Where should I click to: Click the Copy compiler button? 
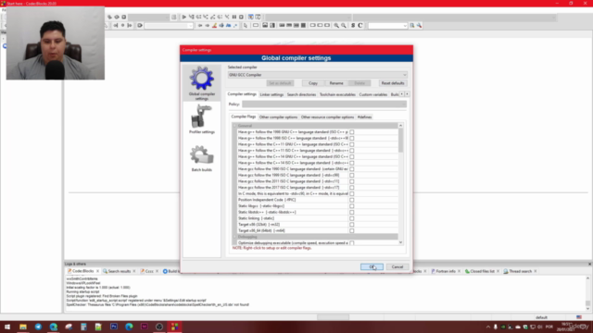pyautogui.click(x=313, y=83)
